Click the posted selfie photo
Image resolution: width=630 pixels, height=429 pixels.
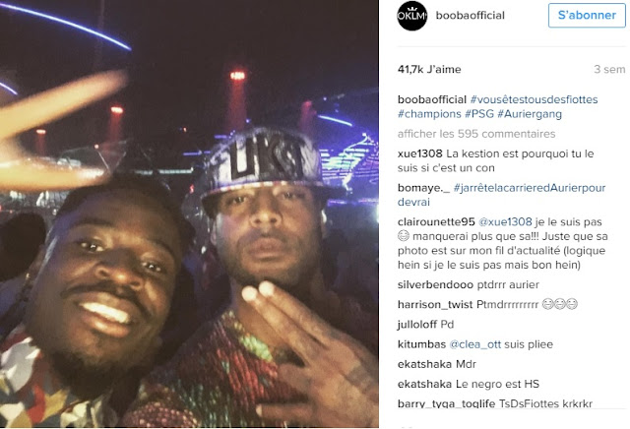(189, 214)
